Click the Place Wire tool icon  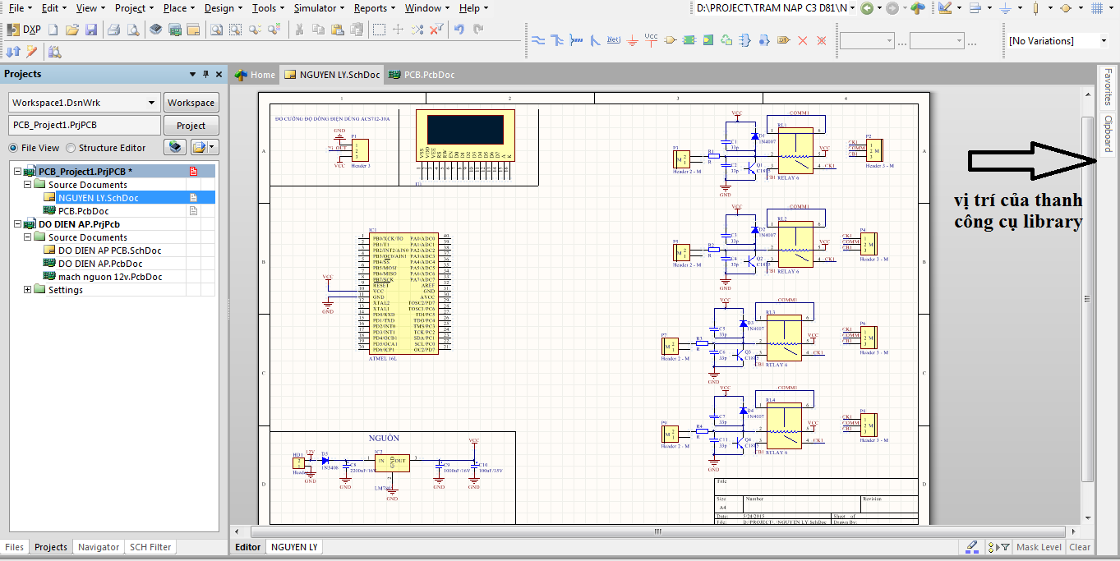538,40
